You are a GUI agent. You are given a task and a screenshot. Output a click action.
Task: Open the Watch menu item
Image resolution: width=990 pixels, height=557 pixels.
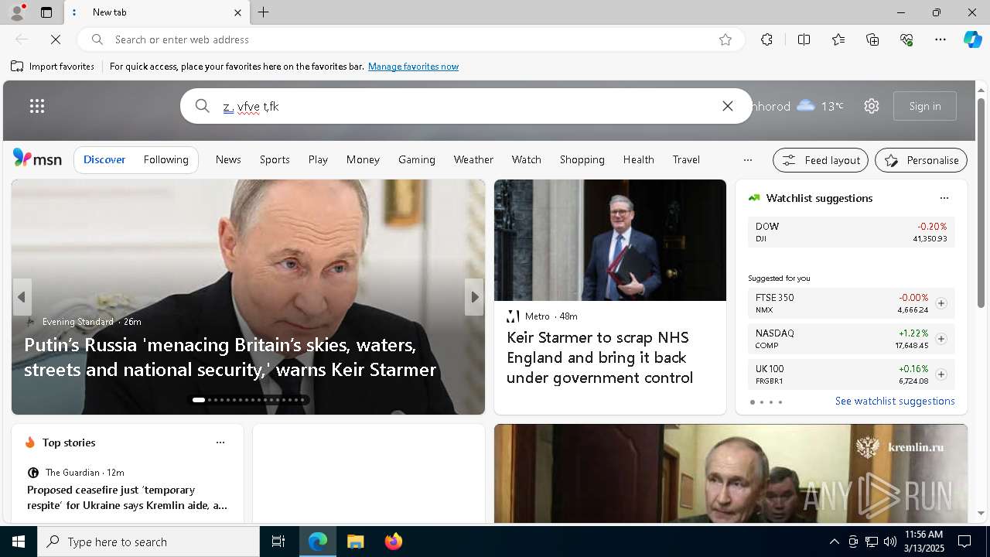[527, 159]
